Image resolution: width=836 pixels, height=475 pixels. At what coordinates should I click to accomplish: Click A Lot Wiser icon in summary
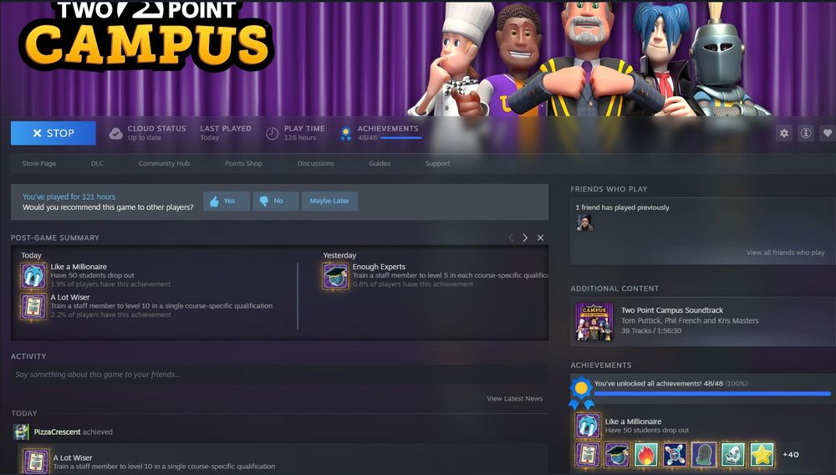click(33, 307)
